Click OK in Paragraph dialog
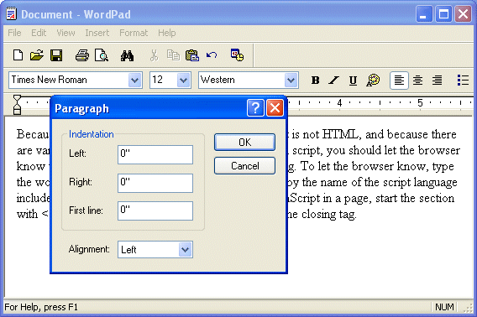This screenshot has height=317, width=477. point(244,143)
